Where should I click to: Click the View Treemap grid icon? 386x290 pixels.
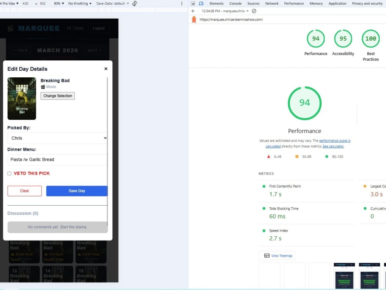(267, 256)
